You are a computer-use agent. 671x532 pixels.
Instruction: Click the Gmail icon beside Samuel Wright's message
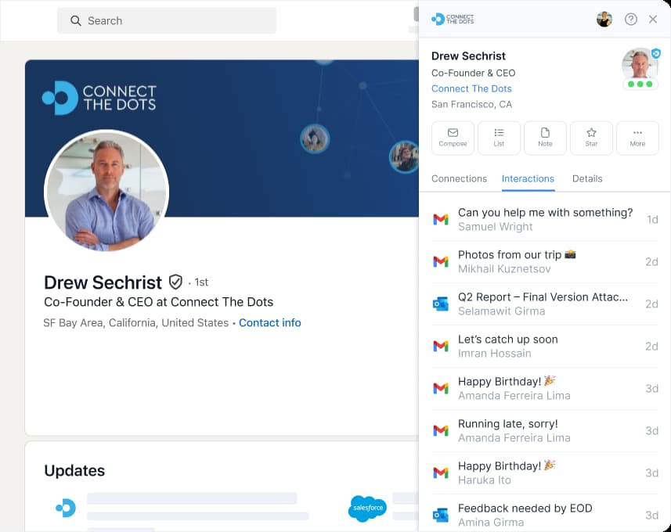[x=441, y=219]
